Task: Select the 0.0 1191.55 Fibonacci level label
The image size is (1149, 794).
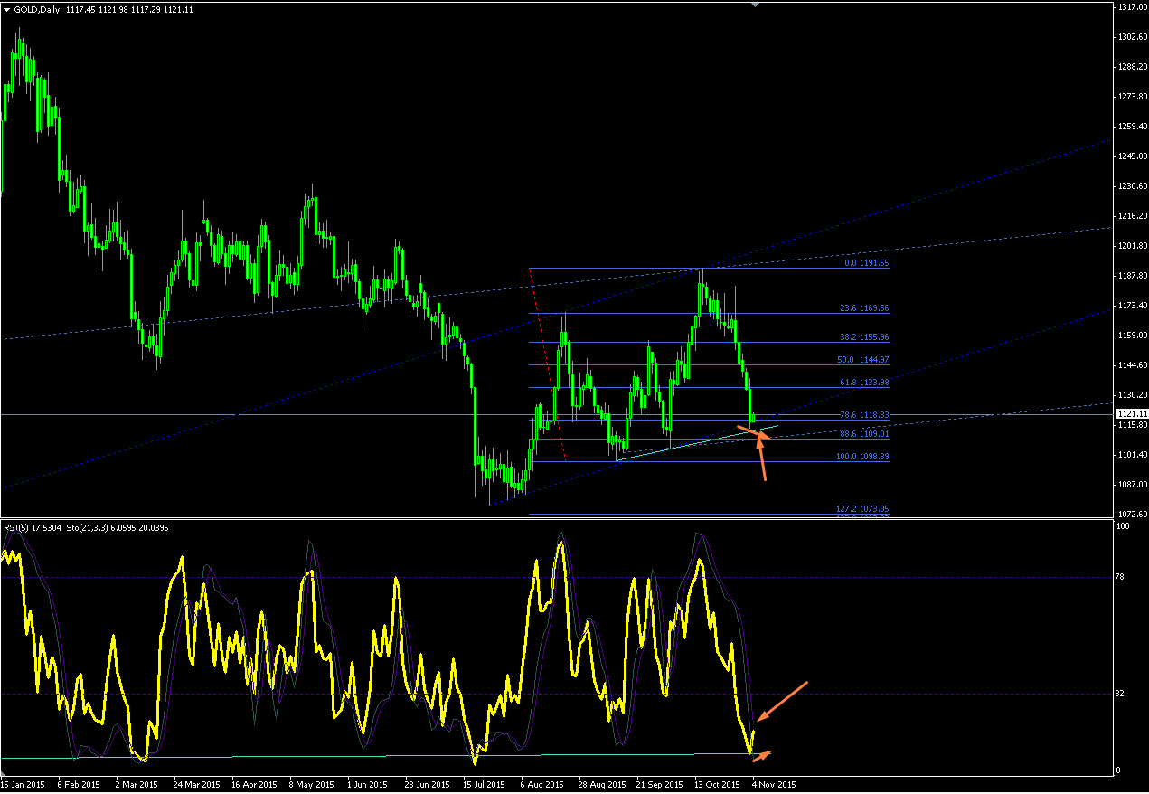Action: 867,263
